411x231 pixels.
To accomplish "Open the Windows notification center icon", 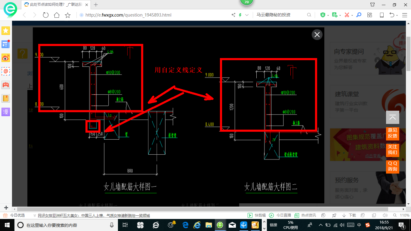I will [x=402, y=225].
